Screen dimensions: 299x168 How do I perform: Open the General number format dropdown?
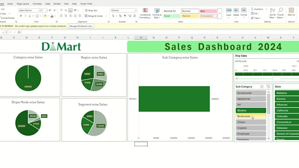coord(135,10)
